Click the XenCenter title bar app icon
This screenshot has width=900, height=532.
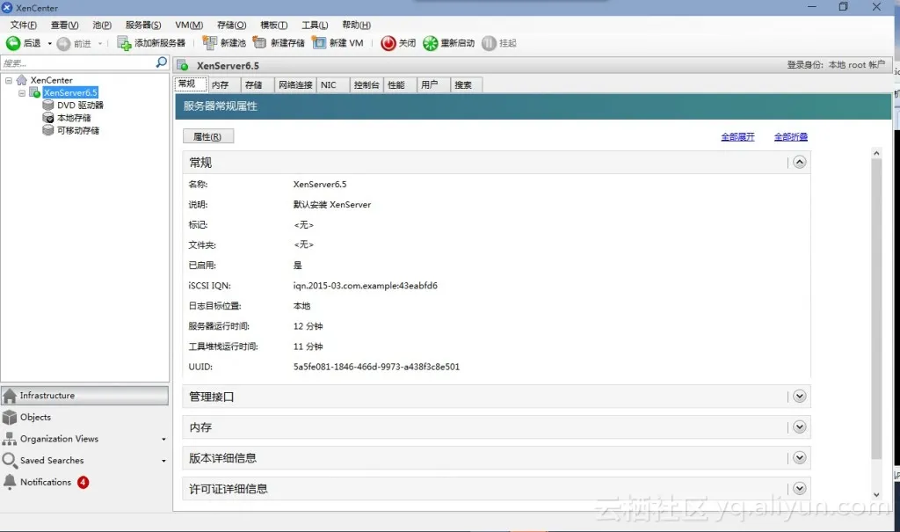tap(7, 7)
